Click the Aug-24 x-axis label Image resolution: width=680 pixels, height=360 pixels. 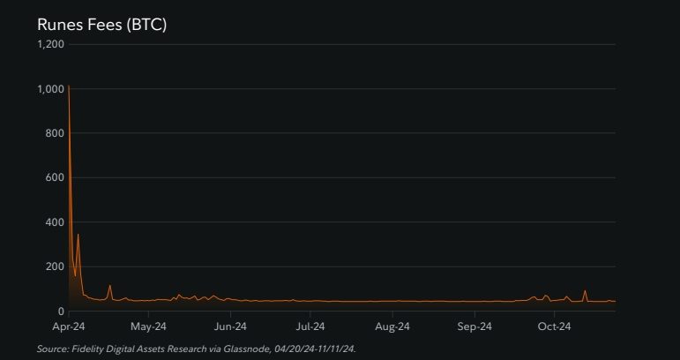392,326
